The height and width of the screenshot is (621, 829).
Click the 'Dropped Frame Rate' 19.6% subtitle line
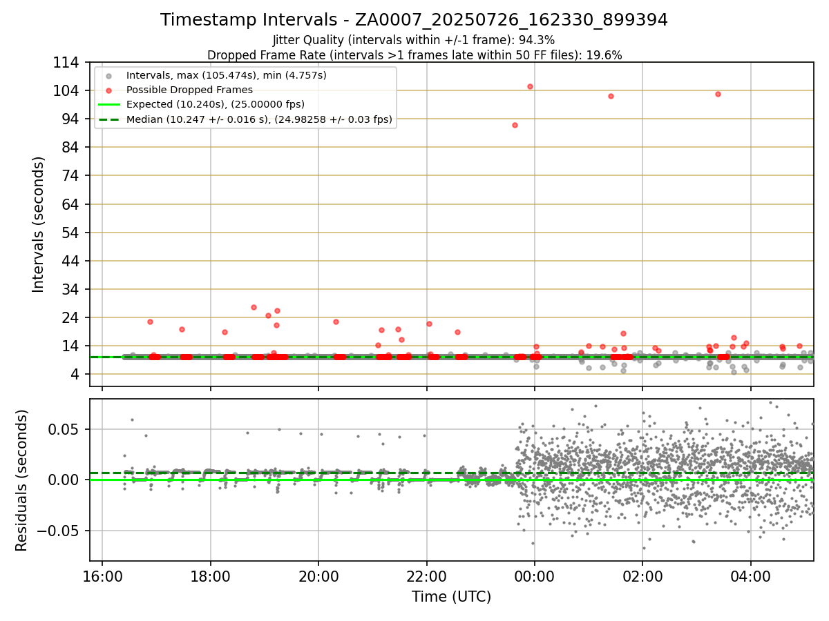(414, 55)
